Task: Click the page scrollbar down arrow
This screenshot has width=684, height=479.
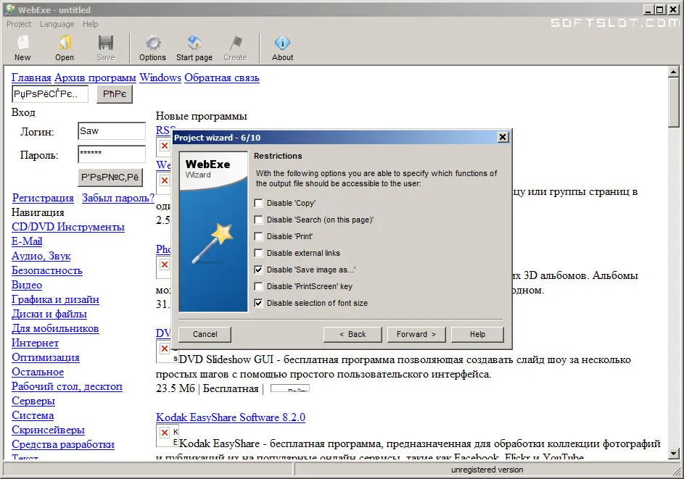Action: 674,454
